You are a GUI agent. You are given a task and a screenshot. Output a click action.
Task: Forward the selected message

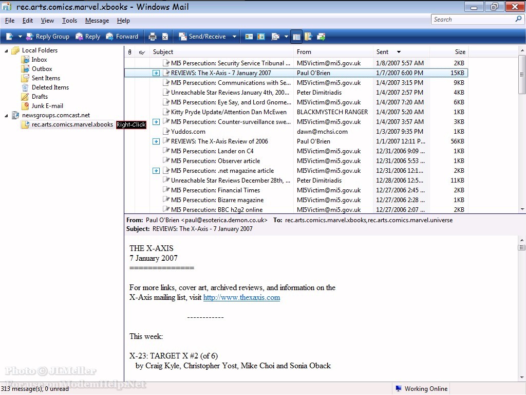122,37
